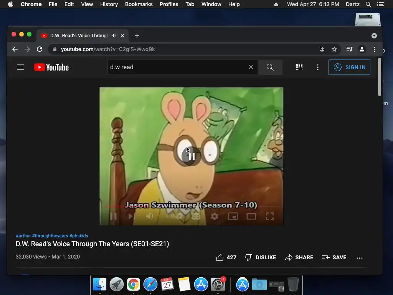Open System Preferences from the Dock
The width and height of the screenshot is (393, 295).
(218, 285)
